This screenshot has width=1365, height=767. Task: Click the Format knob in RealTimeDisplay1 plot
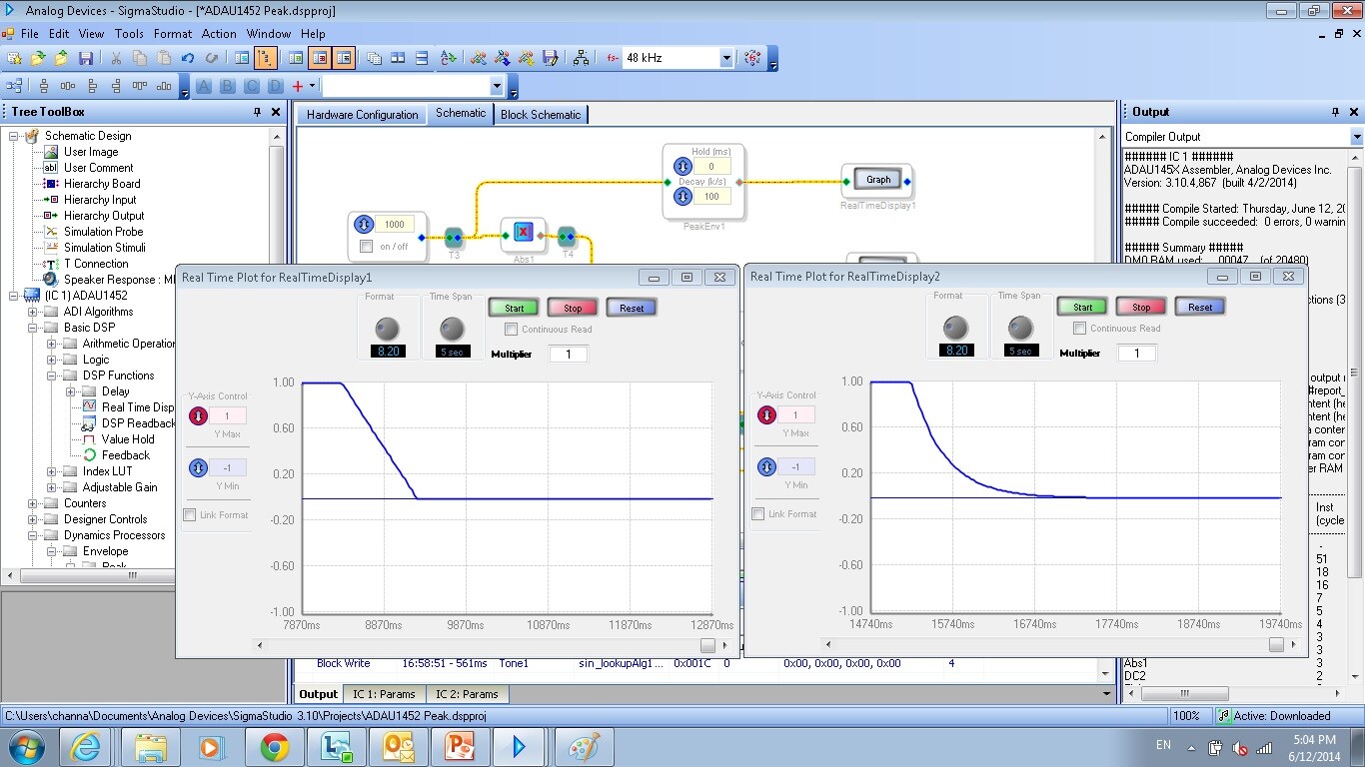click(387, 329)
